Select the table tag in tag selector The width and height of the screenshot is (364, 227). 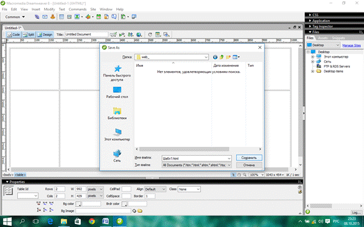pos(20,175)
